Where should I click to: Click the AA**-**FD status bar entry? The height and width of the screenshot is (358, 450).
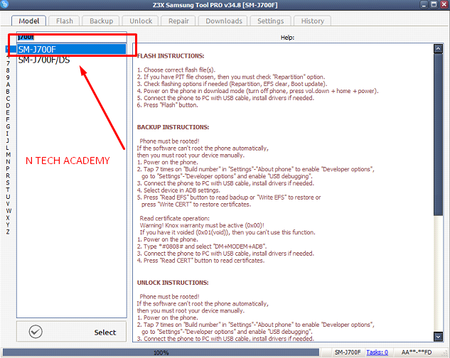(x=416, y=352)
